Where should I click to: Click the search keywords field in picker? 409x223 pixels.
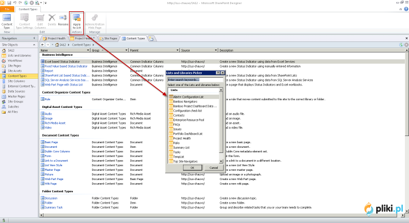click(x=195, y=80)
